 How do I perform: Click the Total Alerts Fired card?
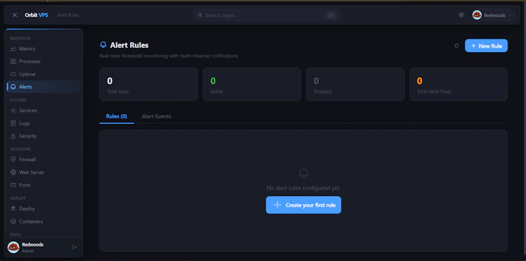pos(458,84)
